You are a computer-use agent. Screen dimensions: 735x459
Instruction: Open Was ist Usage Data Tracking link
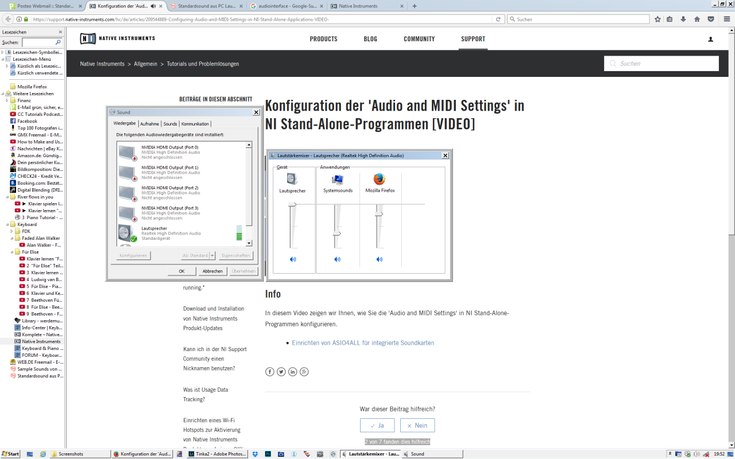click(206, 394)
